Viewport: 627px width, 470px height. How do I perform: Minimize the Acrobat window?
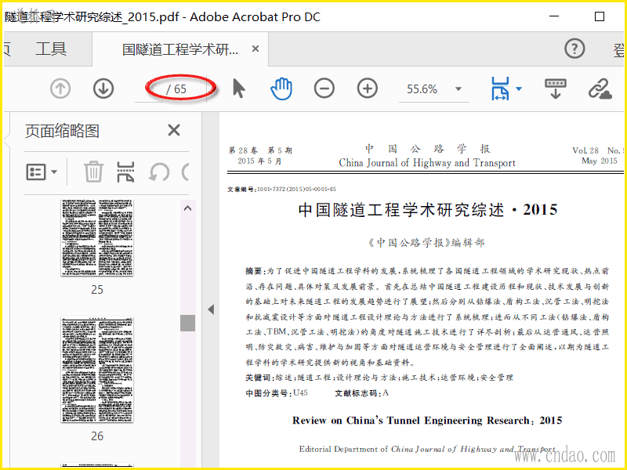554,16
